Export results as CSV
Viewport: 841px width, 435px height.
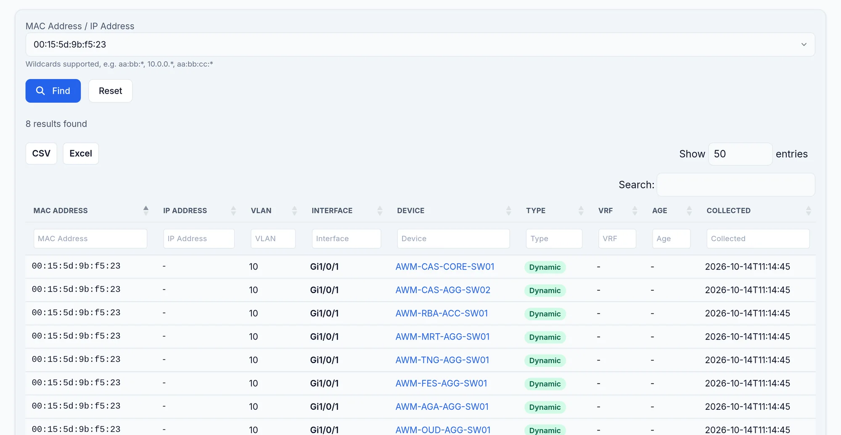pyautogui.click(x=41, y=154)
